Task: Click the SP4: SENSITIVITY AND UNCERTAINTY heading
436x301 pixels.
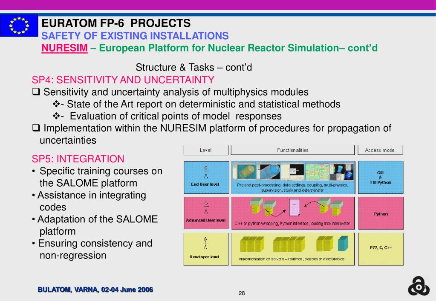Action: [x=123, y=80]
